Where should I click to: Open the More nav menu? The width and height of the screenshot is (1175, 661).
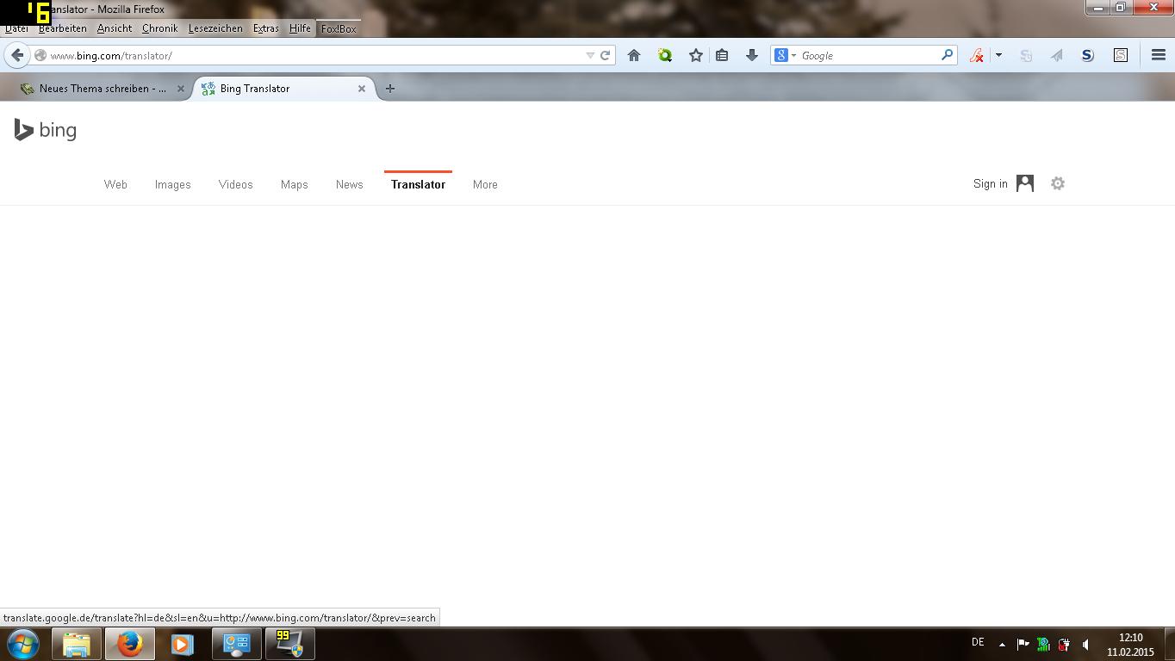pos(485,184)
